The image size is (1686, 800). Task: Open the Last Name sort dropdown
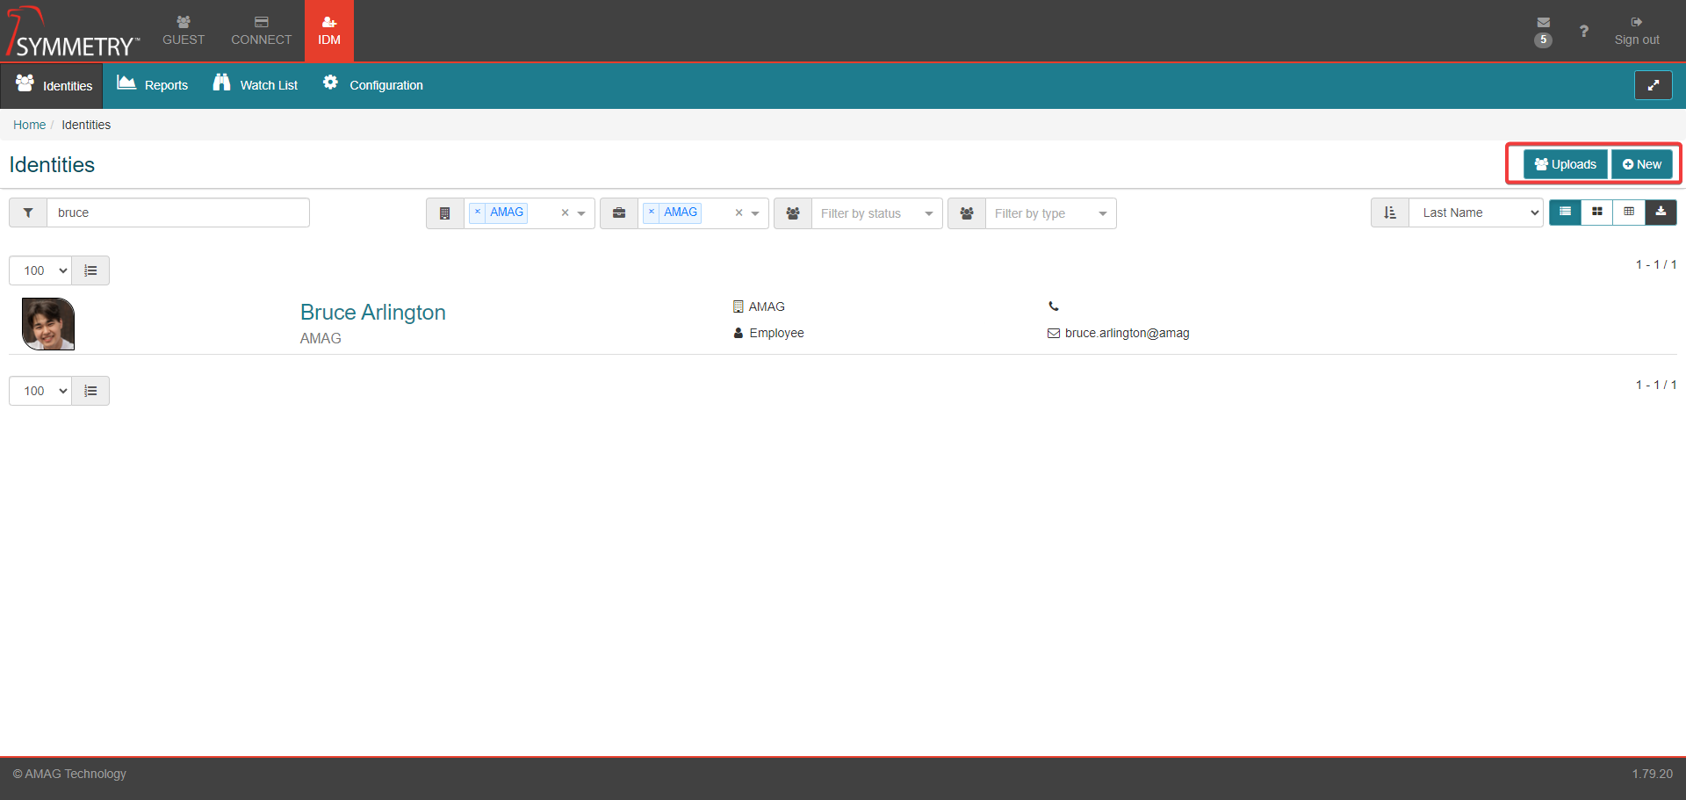coord(1476,213)
